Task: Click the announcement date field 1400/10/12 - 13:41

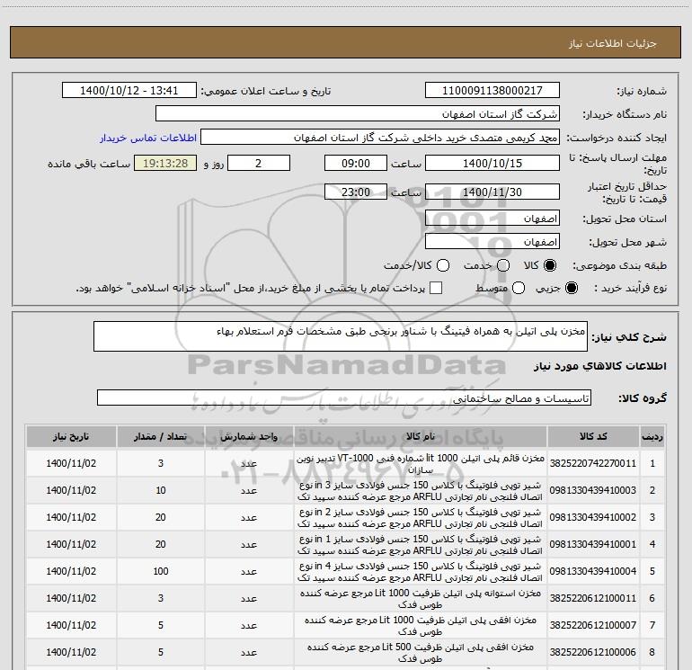Action: tap(129, 91)
